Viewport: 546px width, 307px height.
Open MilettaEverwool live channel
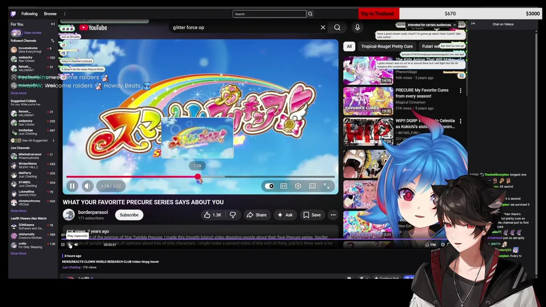click(x=34, y=156)
